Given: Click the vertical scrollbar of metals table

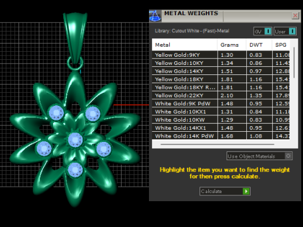Looking at the screenshot, I should tap(294, 62).
